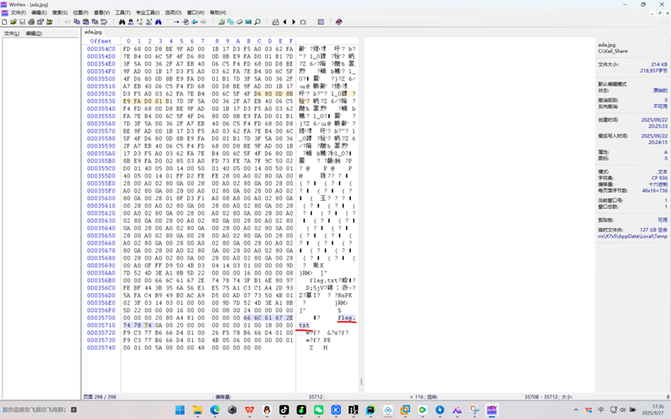
Task: Open the 位置(P) menu
Action: coord(81,12)
